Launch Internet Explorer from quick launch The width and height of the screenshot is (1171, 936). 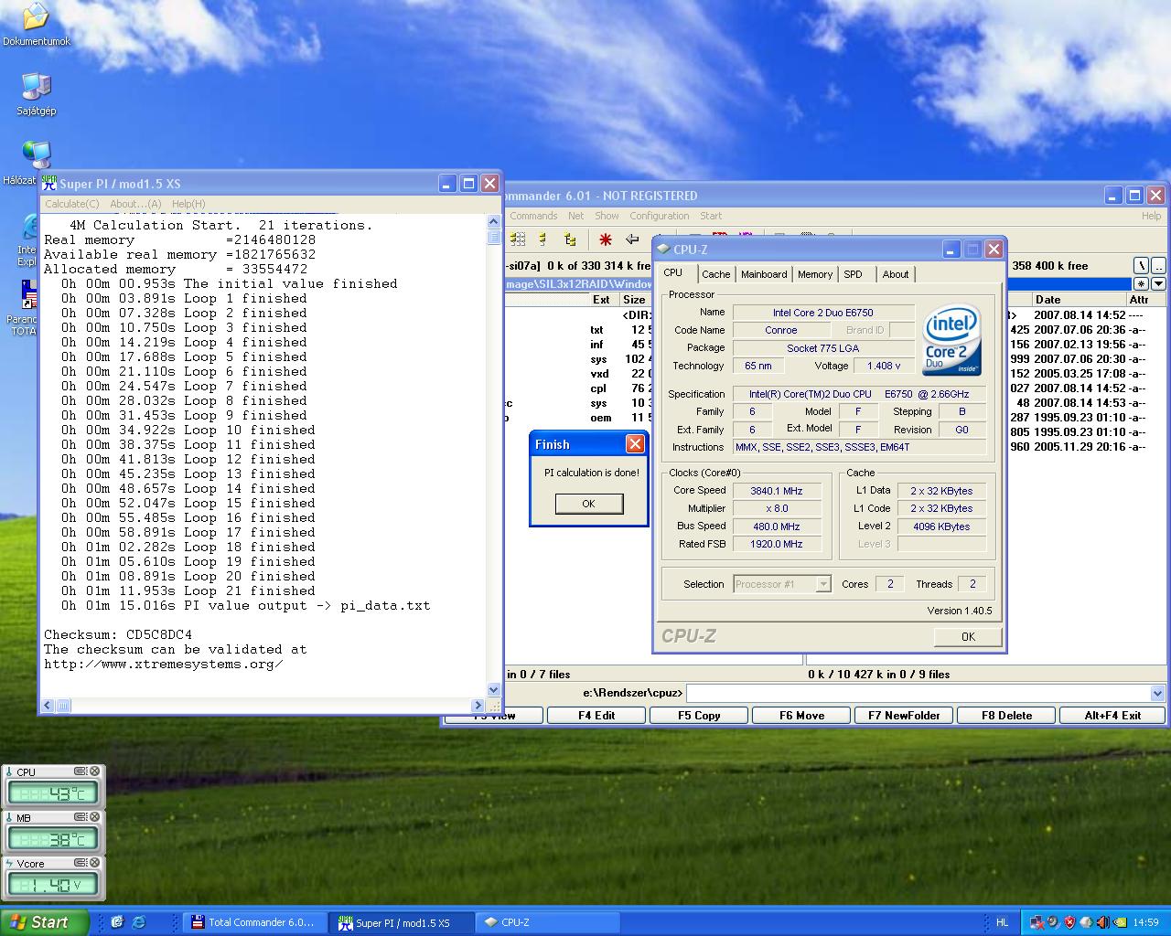(x=139, y=922)
